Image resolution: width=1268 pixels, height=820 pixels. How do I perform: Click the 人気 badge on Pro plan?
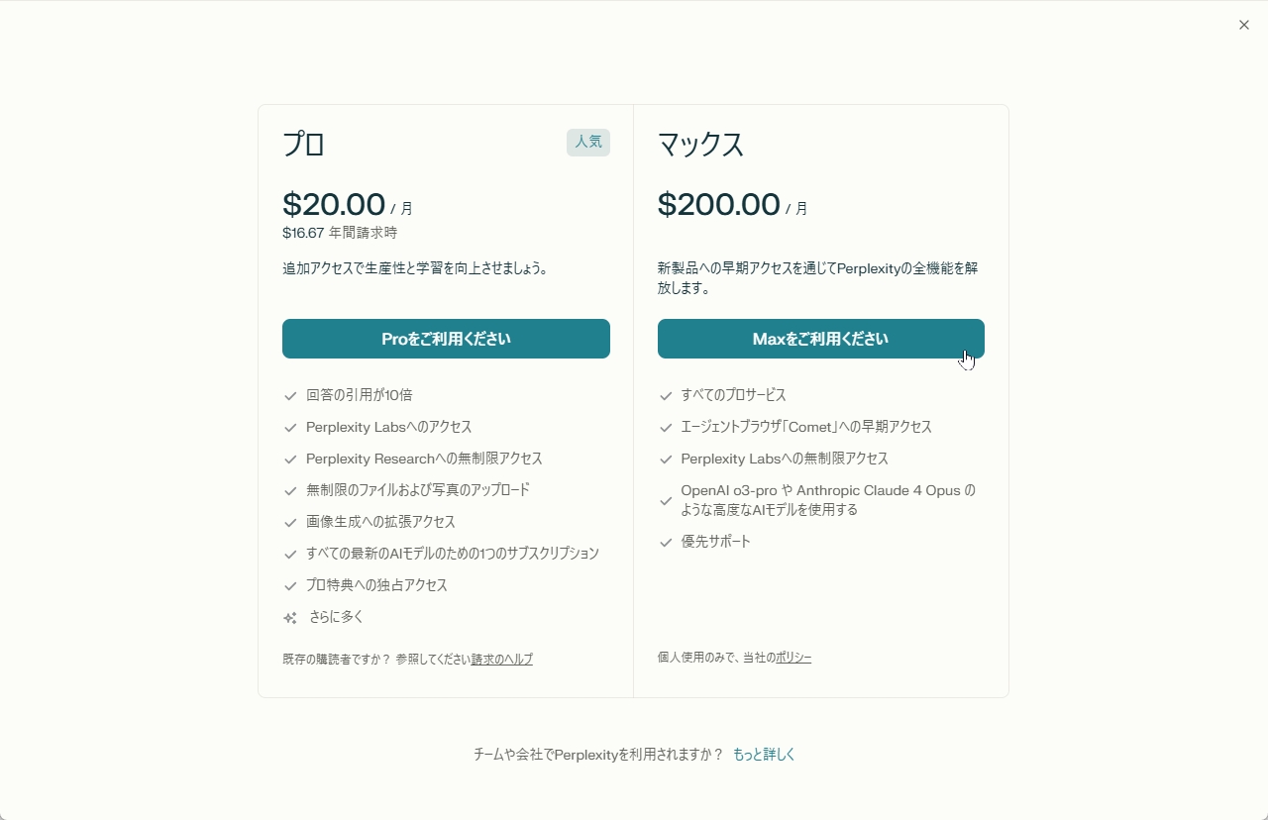coord(588,142)
